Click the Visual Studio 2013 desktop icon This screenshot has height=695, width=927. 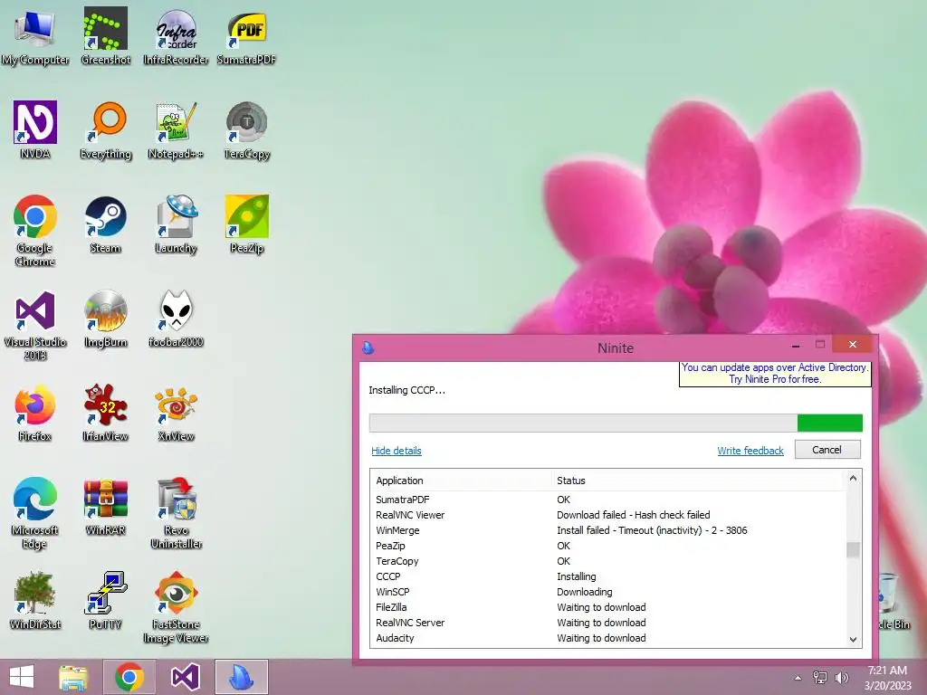[35, 325]
